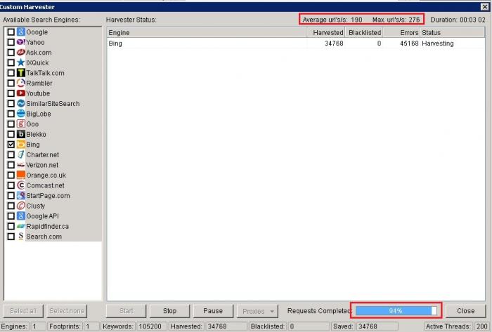Uncheck the Bing checkbox
492x332 pixels.
pos(11,145)
